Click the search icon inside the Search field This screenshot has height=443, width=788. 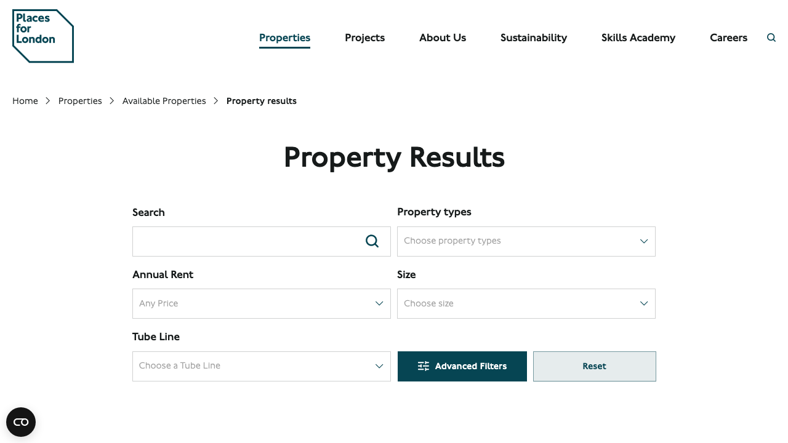click(372, 241)
